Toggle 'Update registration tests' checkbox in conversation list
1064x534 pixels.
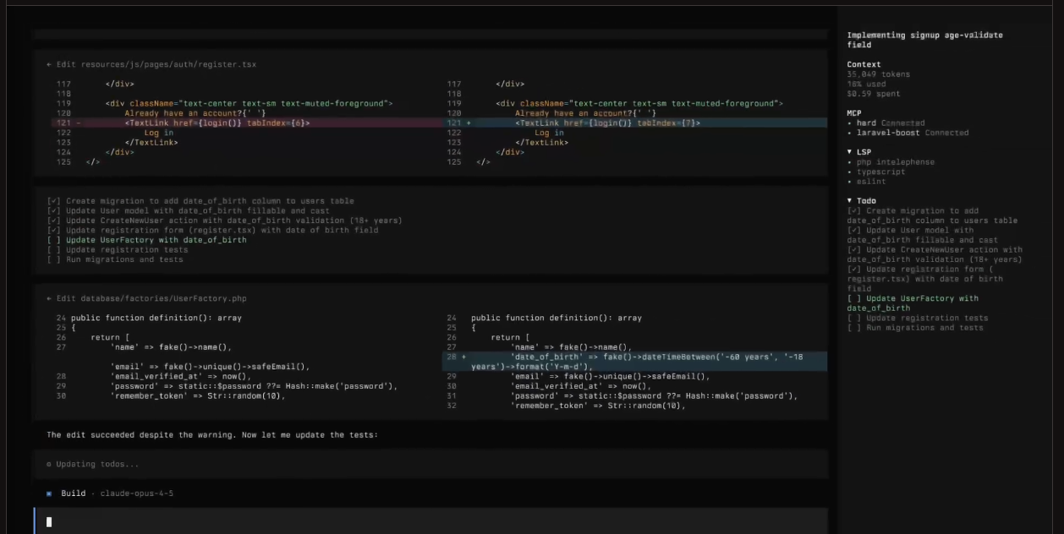point(54,250)
